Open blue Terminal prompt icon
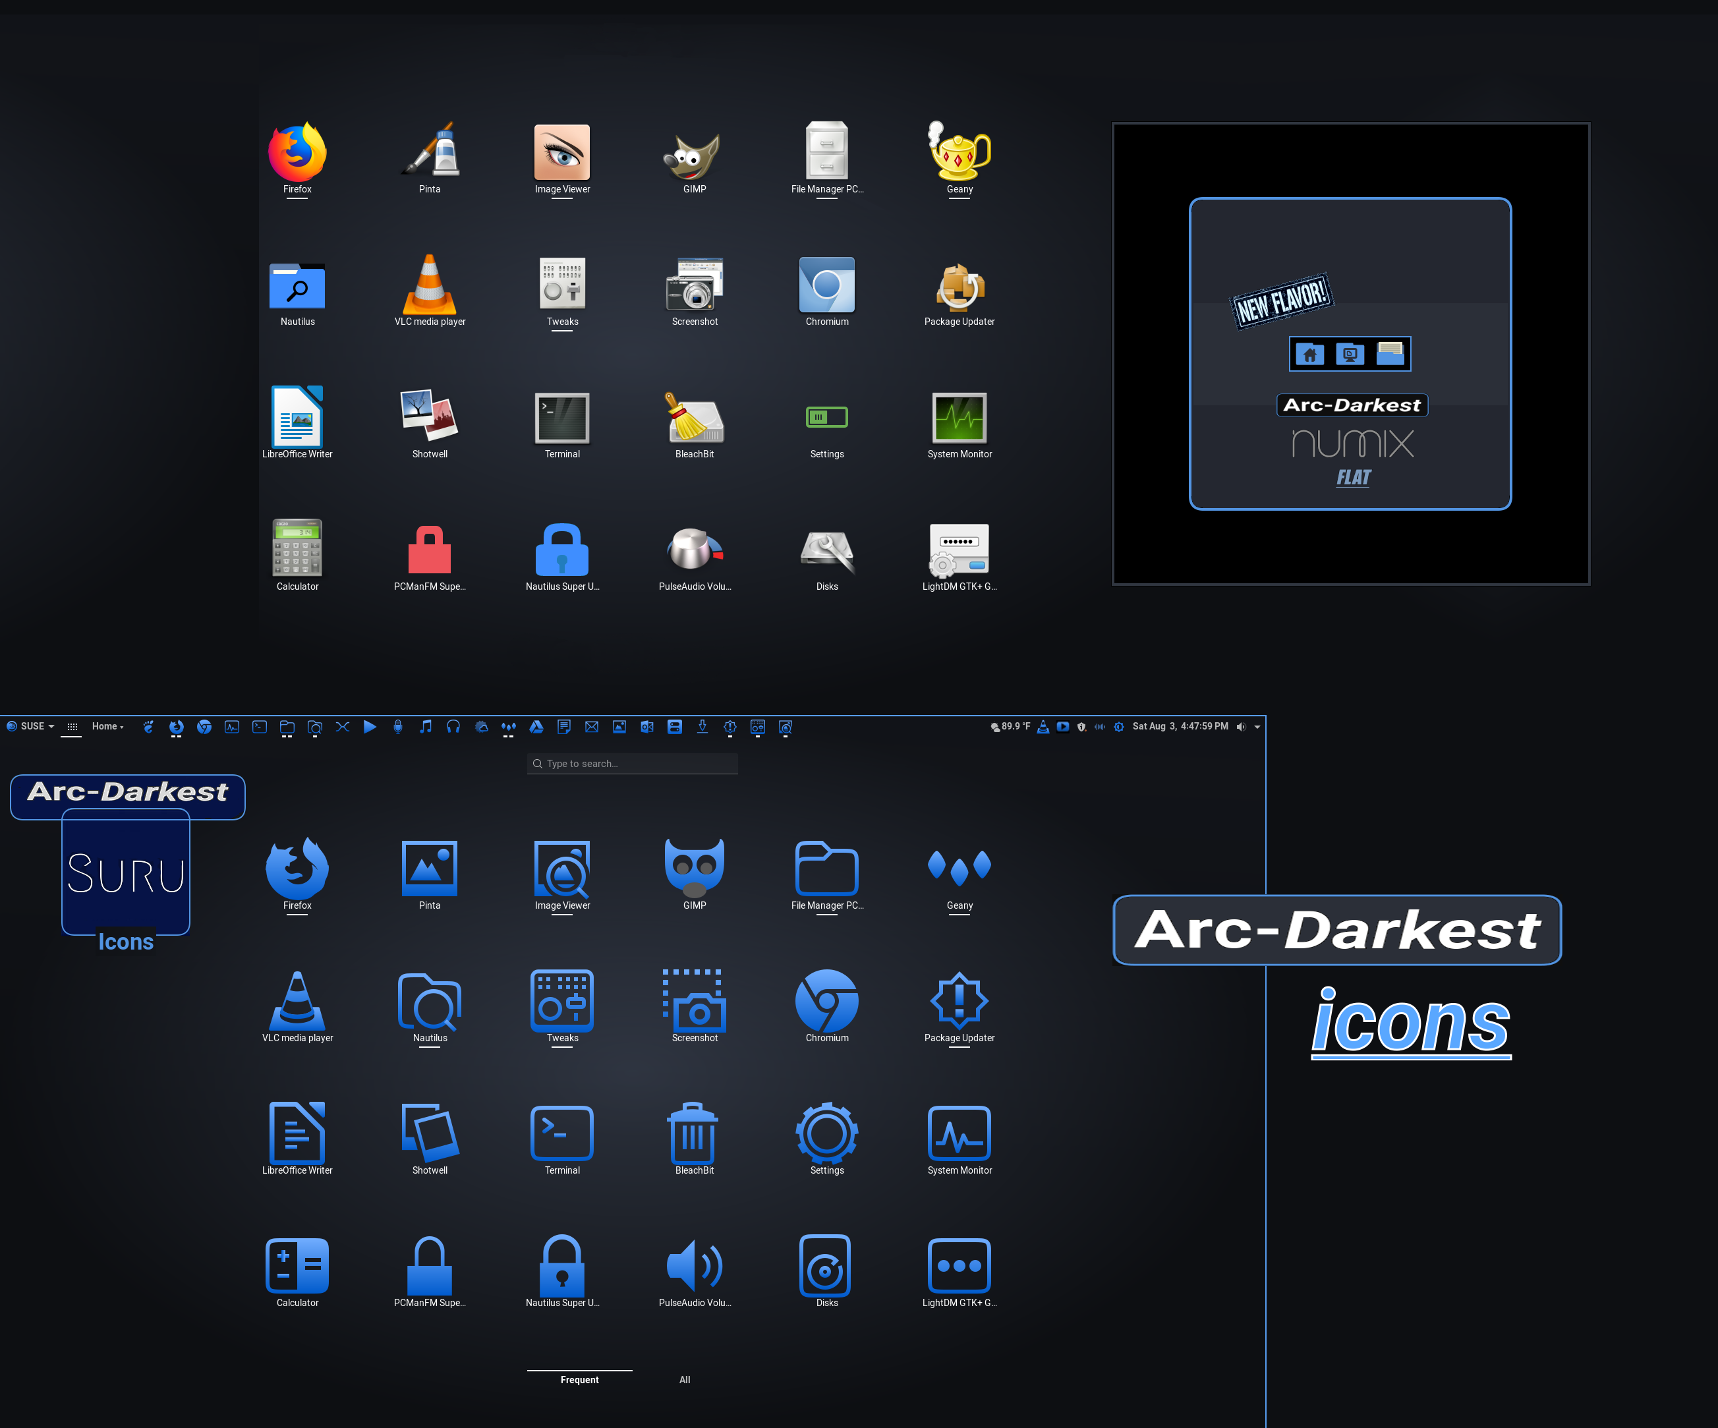 [562, 1133]
